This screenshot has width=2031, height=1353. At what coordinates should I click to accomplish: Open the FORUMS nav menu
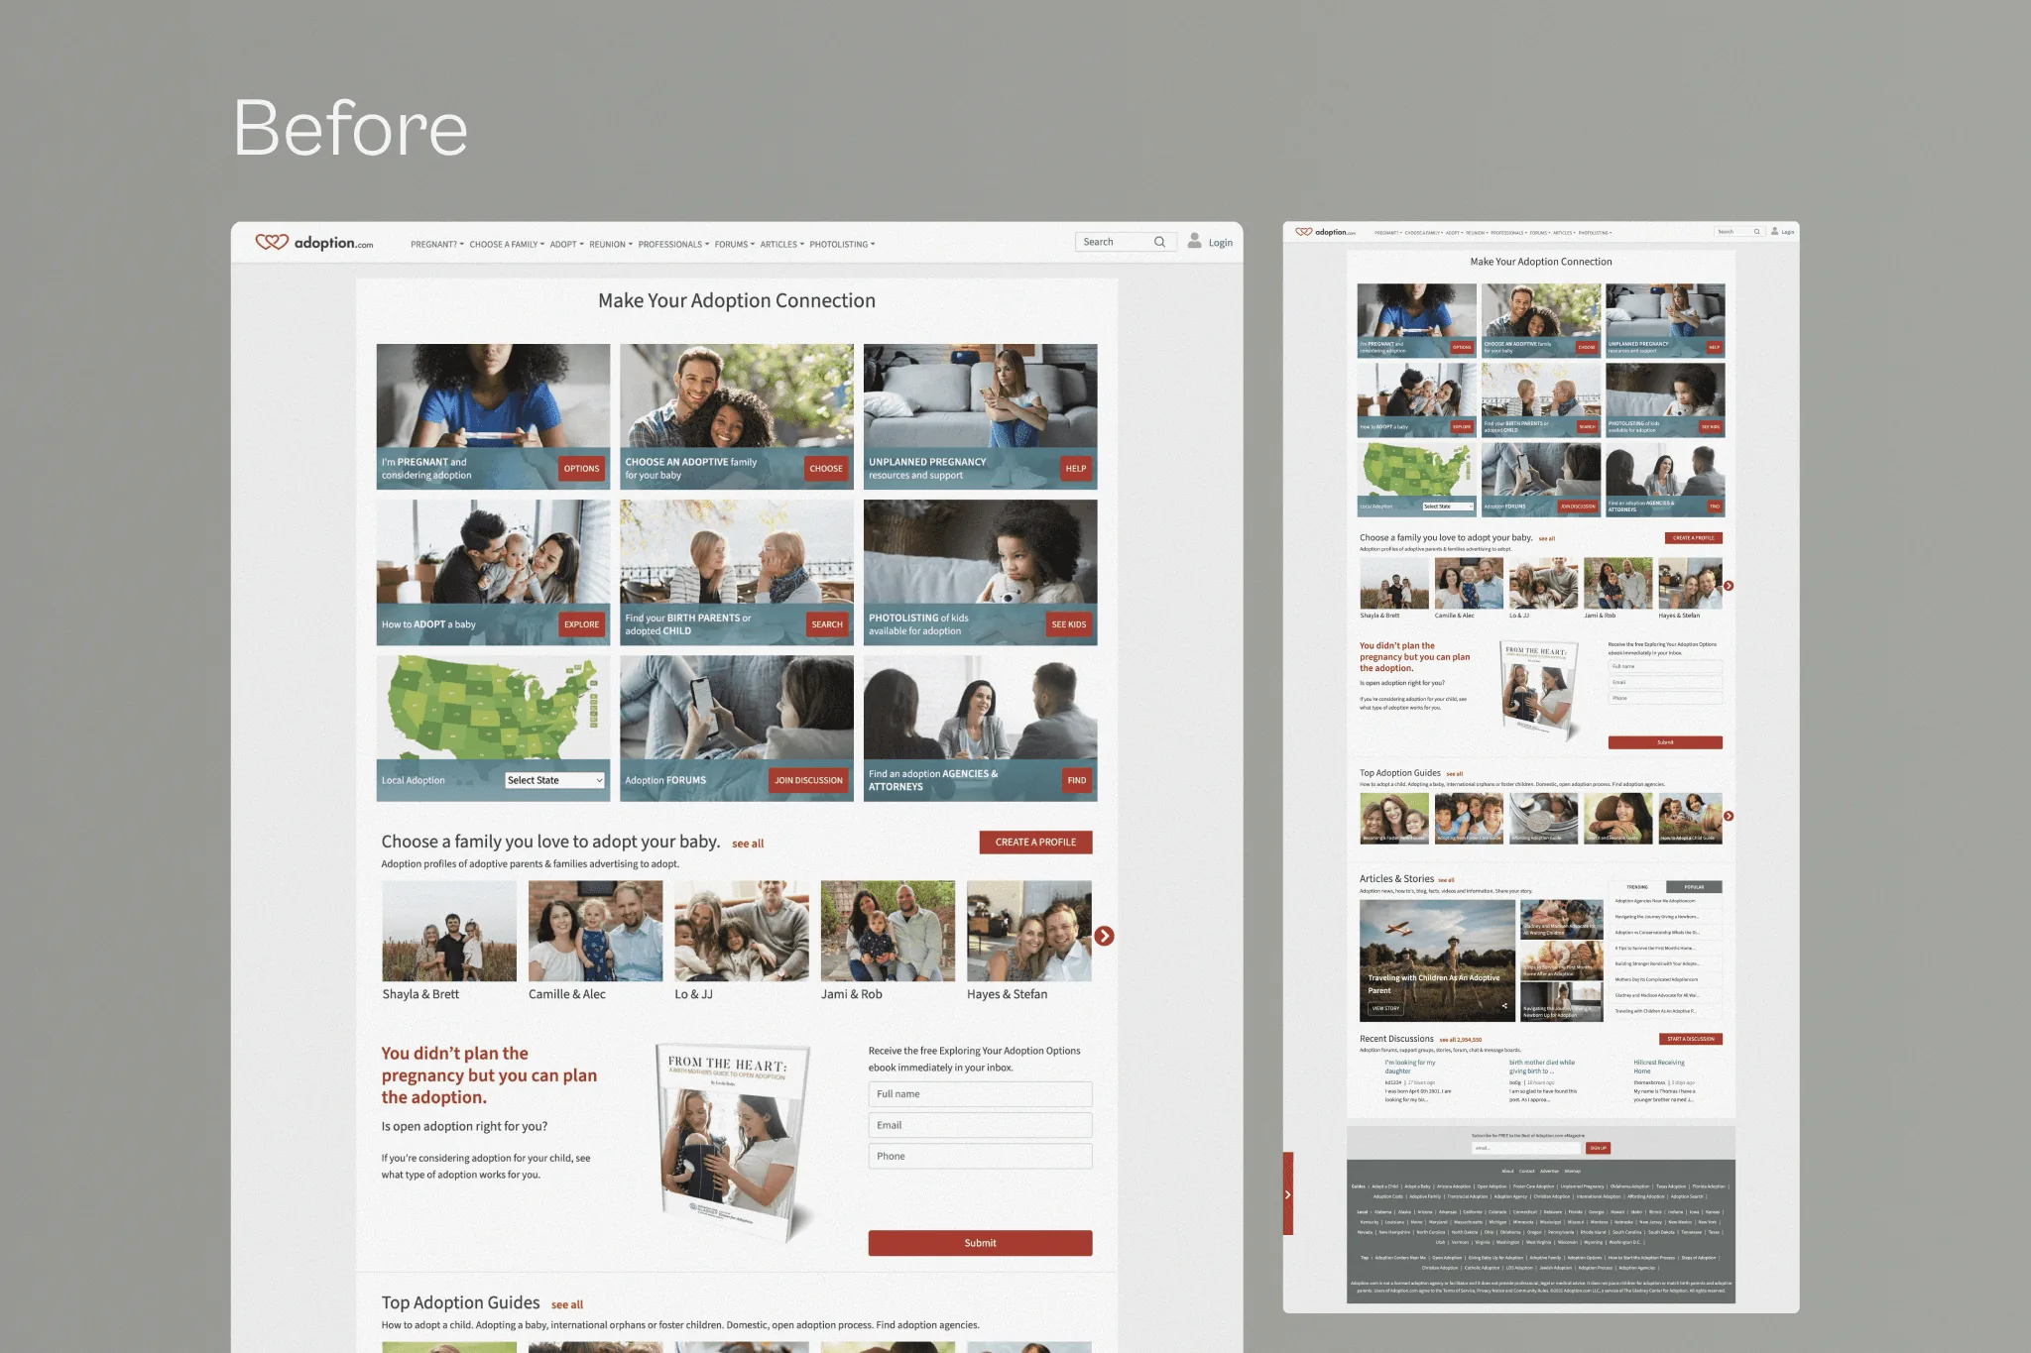pos(735,244)
